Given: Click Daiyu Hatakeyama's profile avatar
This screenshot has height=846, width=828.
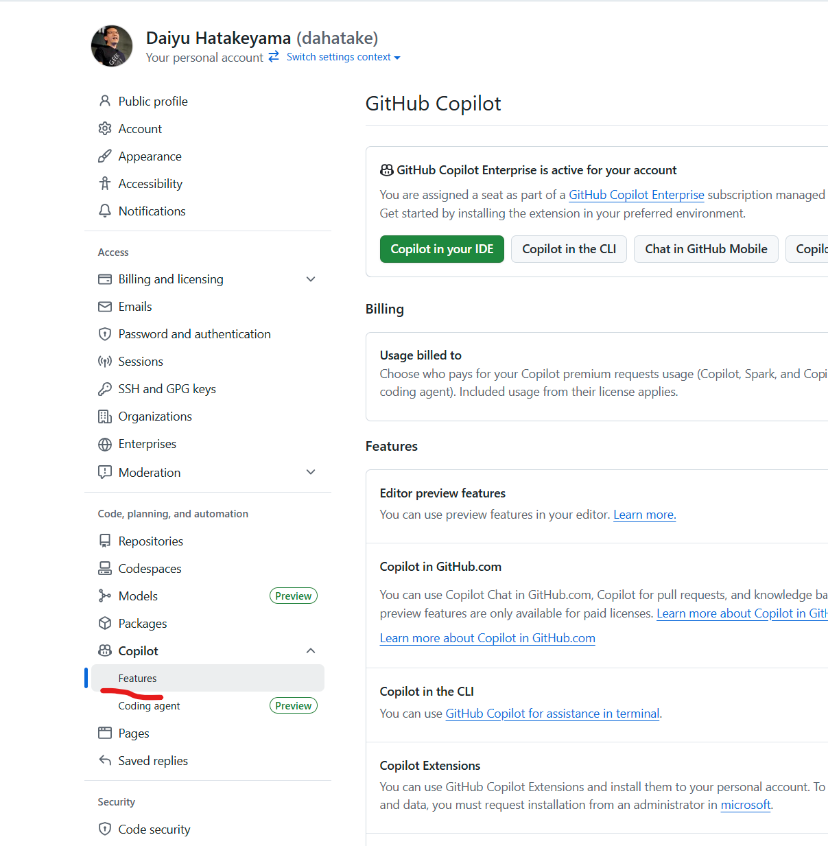Looking at the screenshot, I should coord(112,45).
